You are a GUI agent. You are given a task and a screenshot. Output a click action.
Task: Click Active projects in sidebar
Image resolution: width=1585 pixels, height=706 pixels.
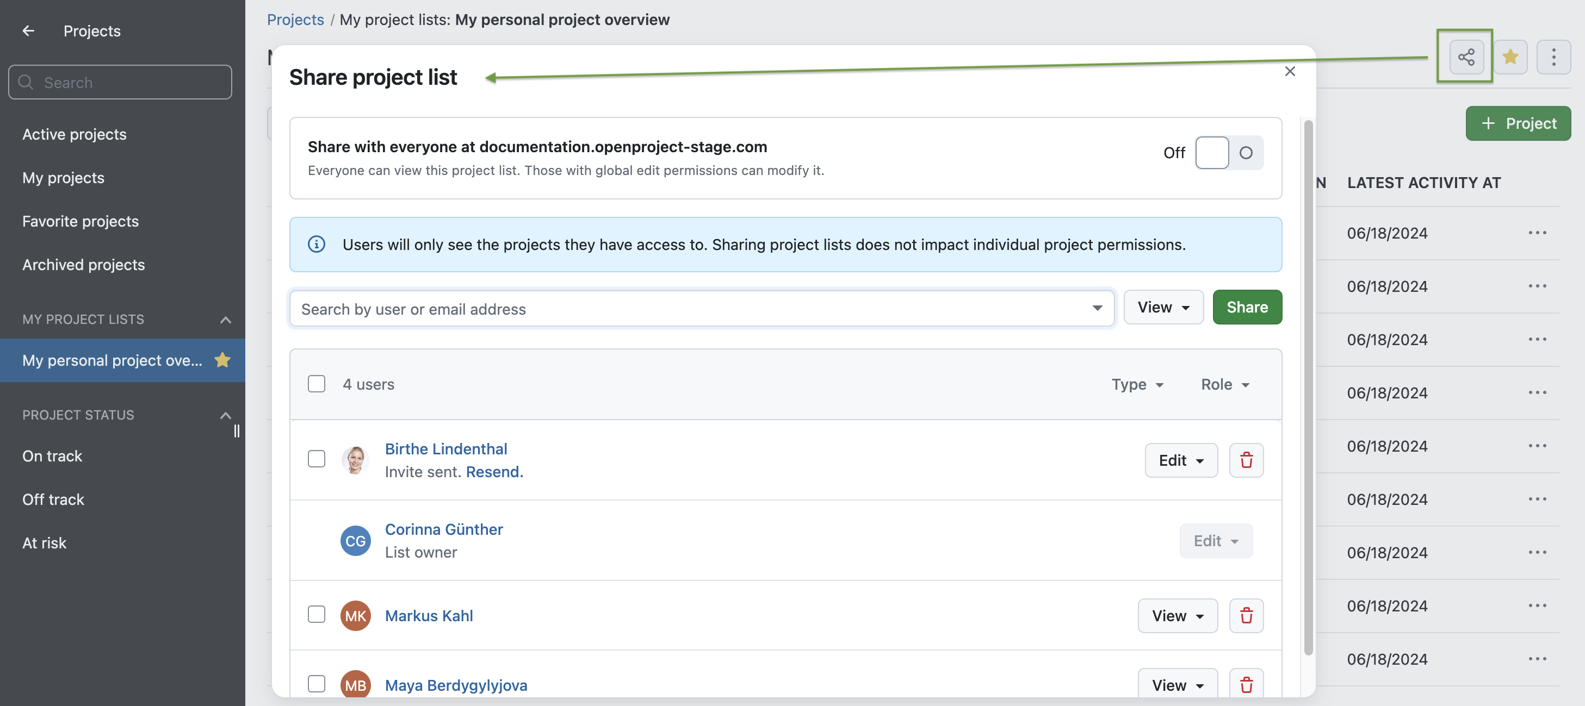point(74,133)
